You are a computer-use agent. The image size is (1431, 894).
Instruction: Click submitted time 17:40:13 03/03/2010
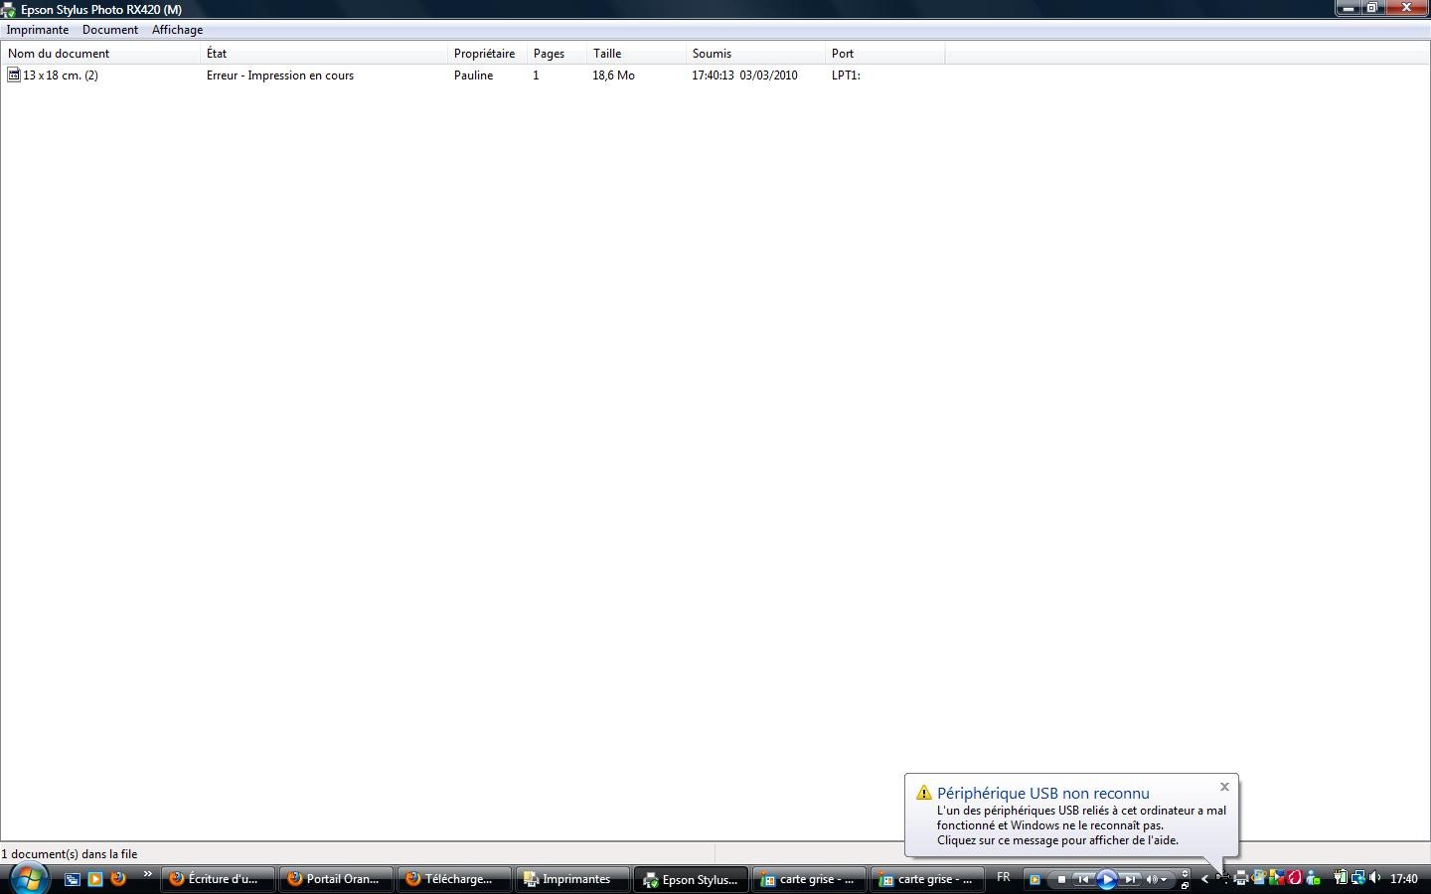tap(744, 75)
